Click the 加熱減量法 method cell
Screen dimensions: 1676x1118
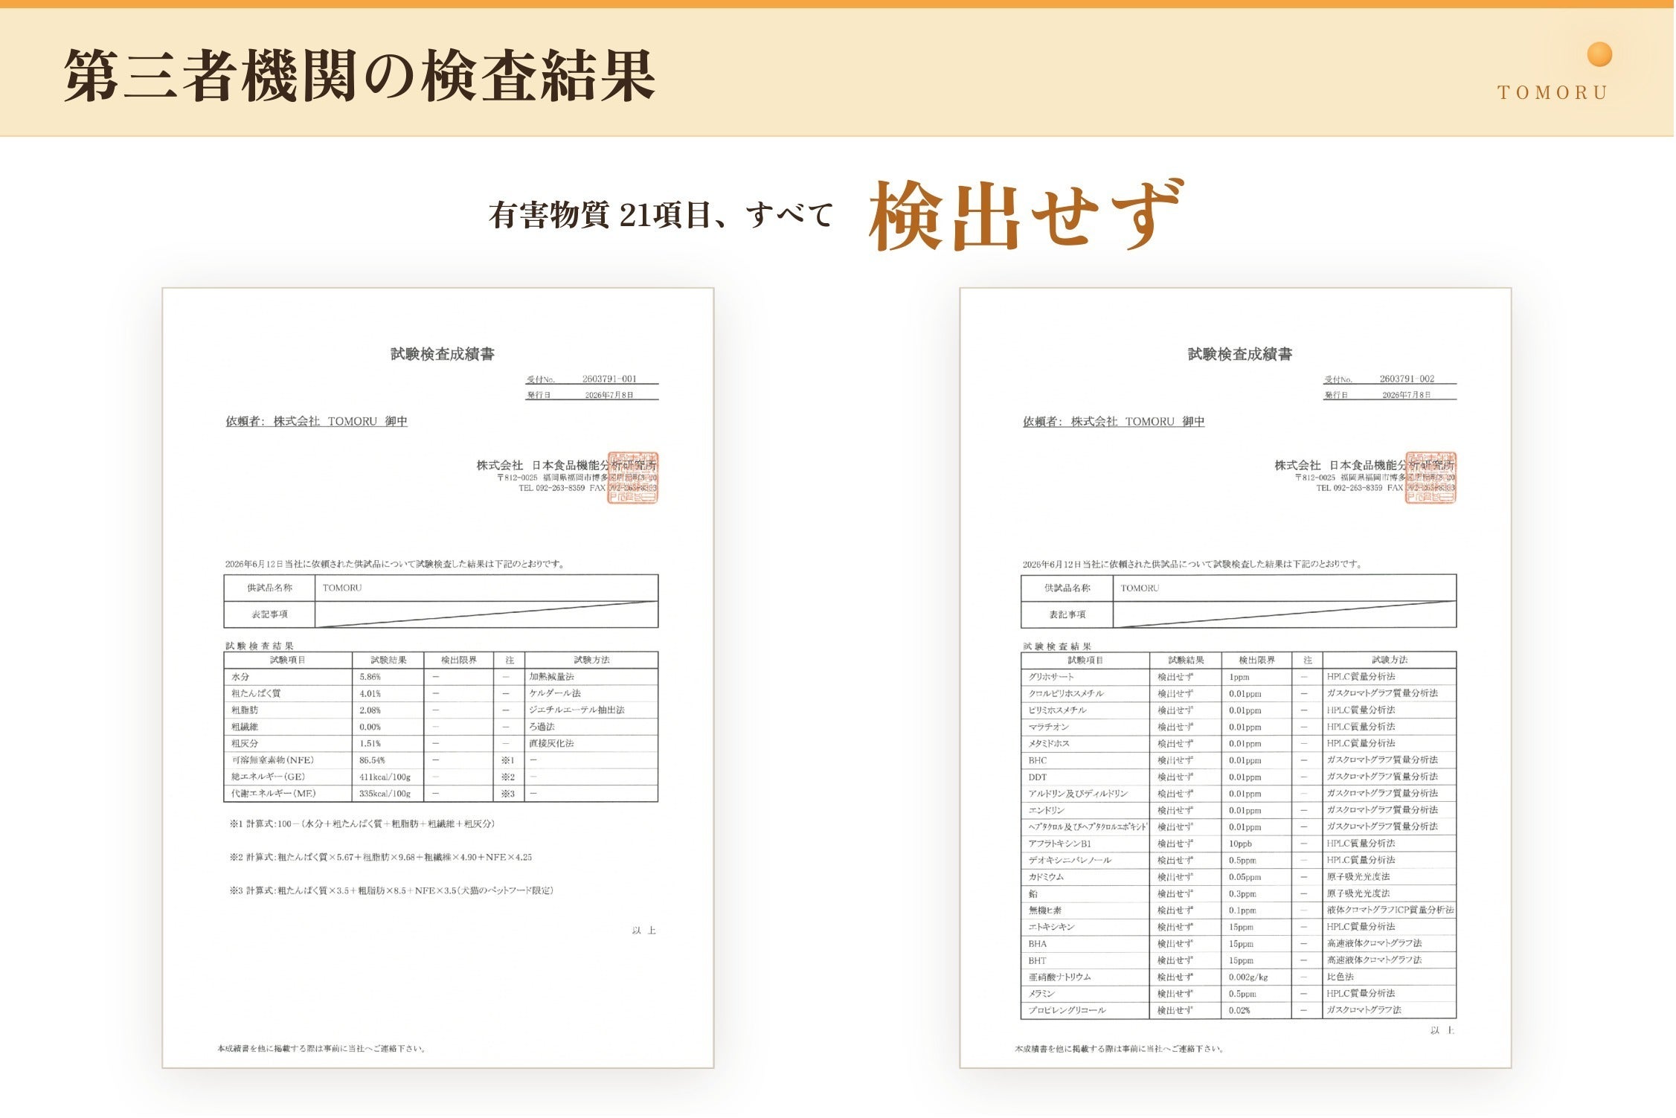pyautogui.click(x=552, y=677)
